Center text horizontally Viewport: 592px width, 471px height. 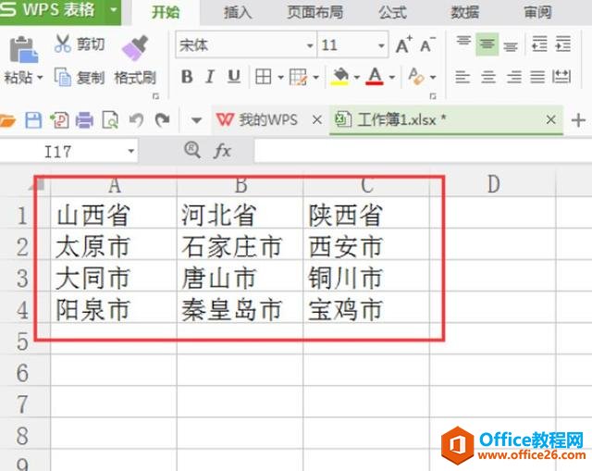point(488,77)
